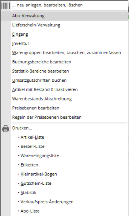Select Lieferschein-Verwaltung

pyautogui.click(x=64, y=25)
